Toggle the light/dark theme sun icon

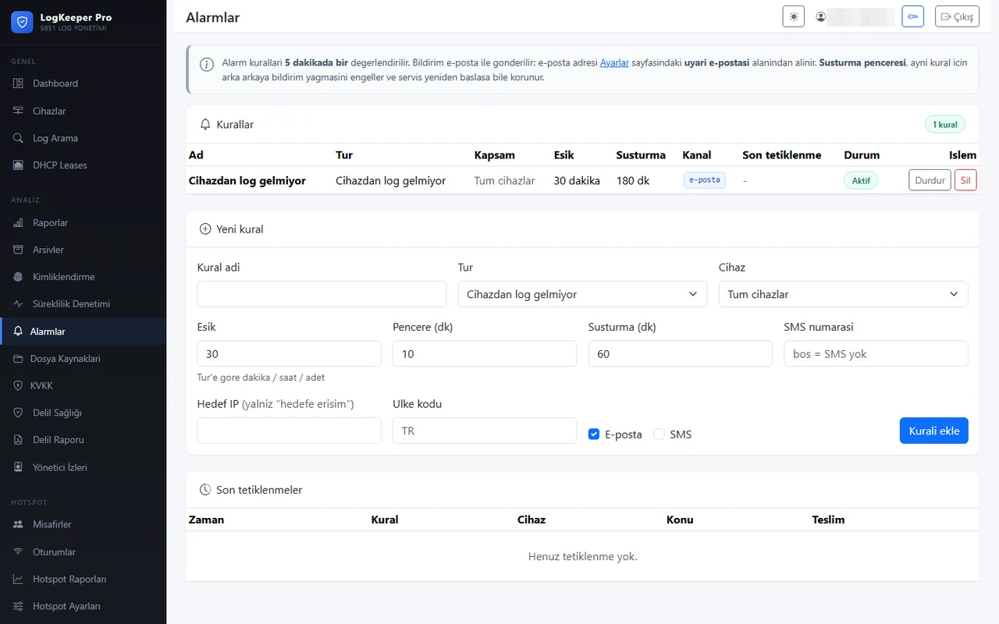coord(793,16)
